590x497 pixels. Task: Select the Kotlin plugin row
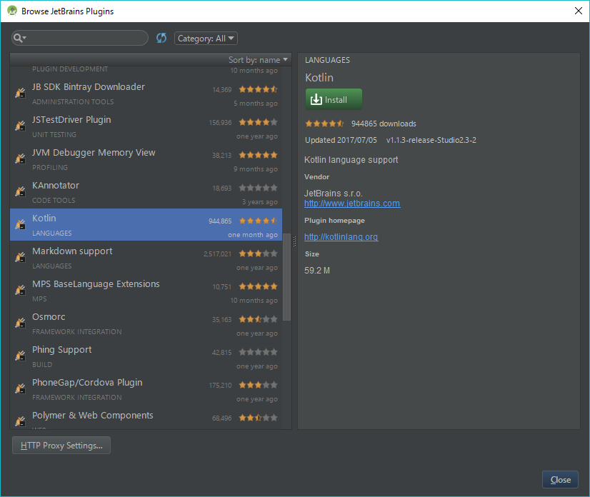coord(146,225)
